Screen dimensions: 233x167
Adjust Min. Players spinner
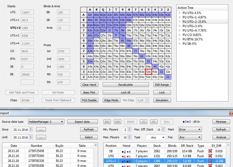pyautogui.click(x=129, y=129)
